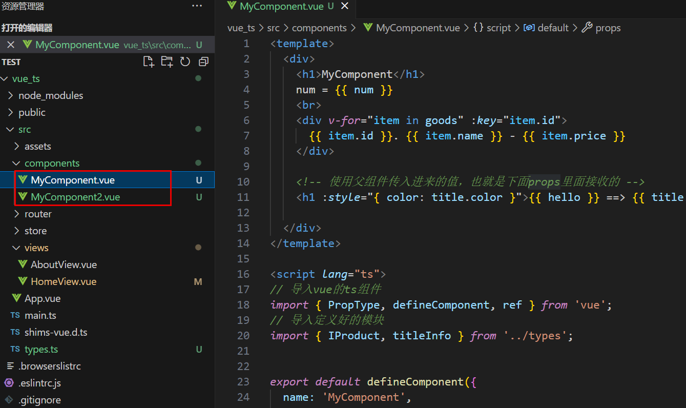Image resolution: width=686 pixels, height=408 pixels.
Task: Click the 资源管理器 panel title
Action: coord(23,6)
